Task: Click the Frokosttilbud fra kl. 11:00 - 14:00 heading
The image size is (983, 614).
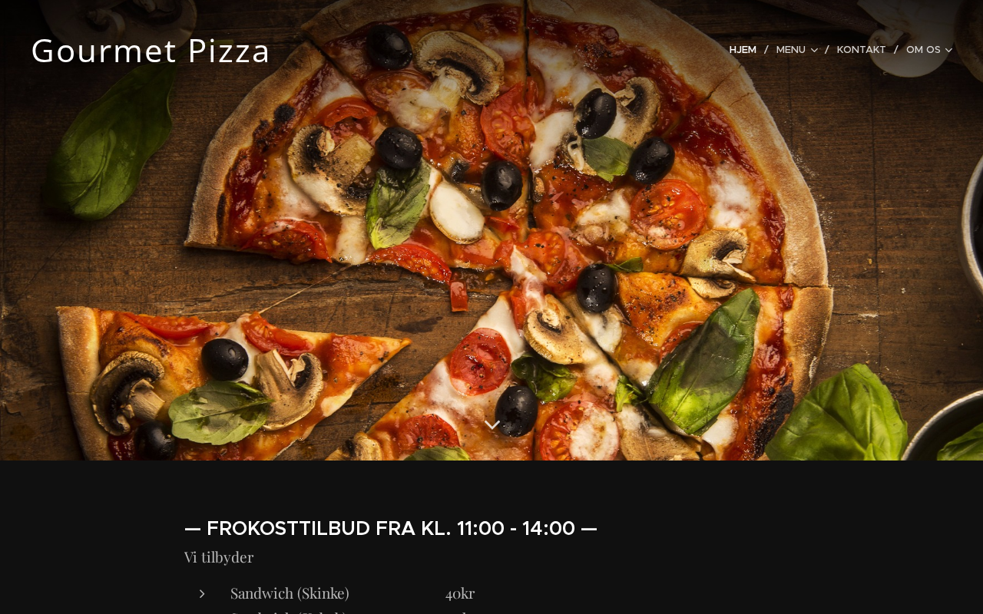Action: pyautogui.click(x=391, y=528)
